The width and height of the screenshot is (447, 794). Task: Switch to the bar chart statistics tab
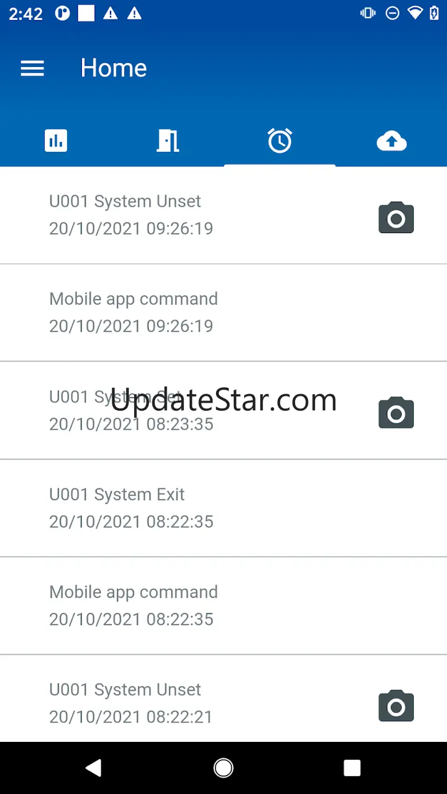56,140
